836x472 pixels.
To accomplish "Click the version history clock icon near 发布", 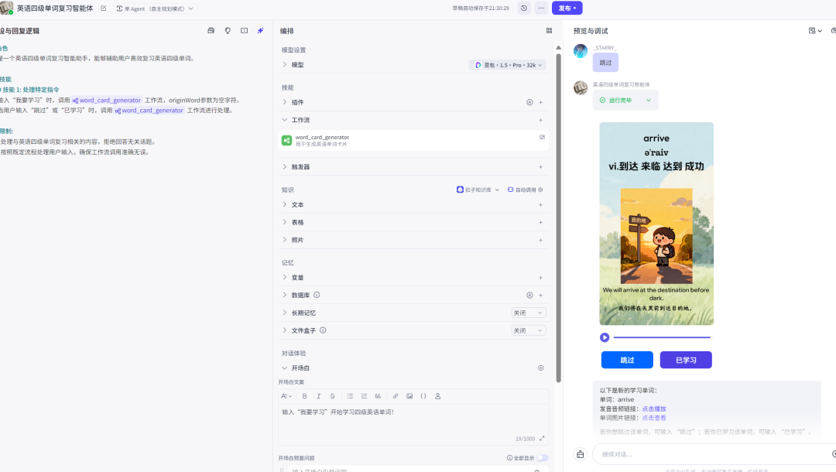I will pos(522,8).
